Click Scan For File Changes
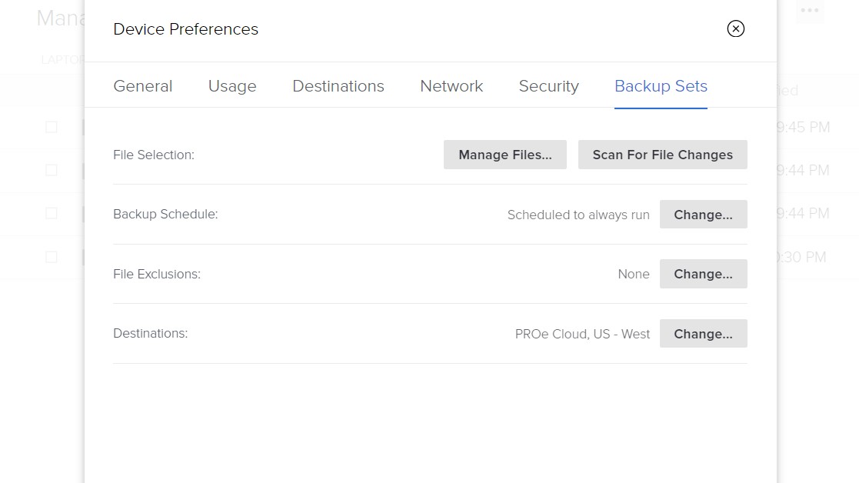 [662, 154]
